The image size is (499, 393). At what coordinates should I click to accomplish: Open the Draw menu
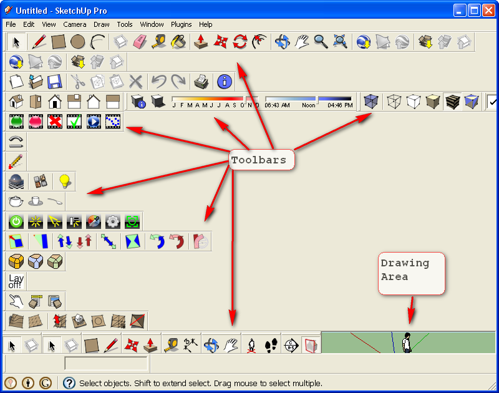(x=101, y=24)
